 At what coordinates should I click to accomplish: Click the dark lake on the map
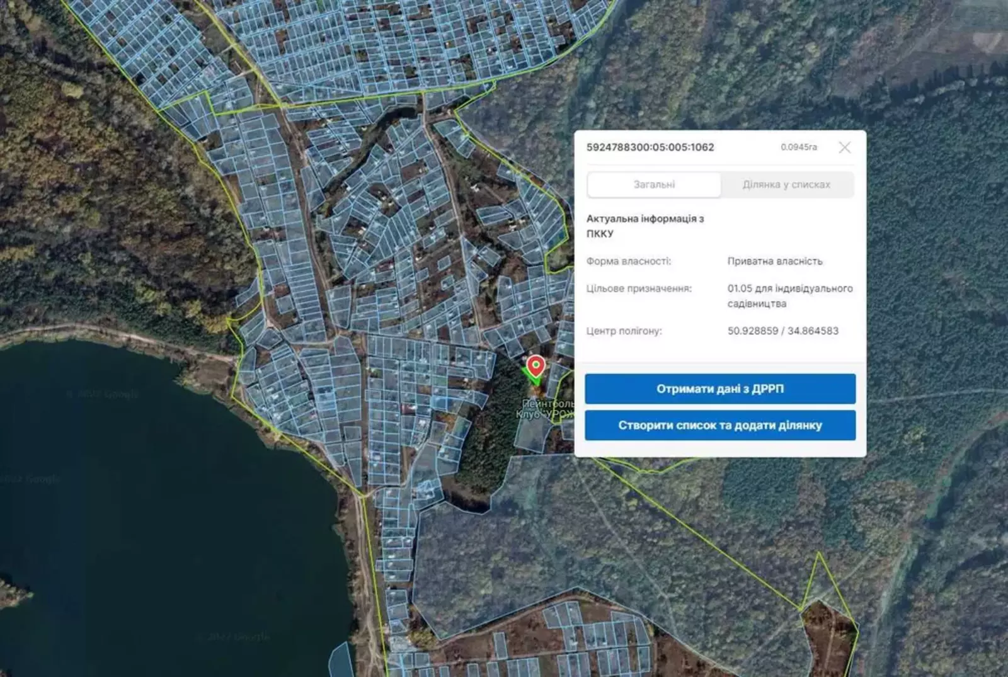[x=157, y=504]
